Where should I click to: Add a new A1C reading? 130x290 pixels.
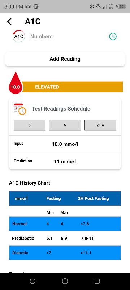[65, 59]
